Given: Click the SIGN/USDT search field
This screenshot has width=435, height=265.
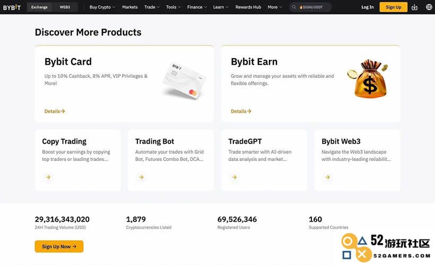Looking at the screenshot, I should tap(311, 7).
